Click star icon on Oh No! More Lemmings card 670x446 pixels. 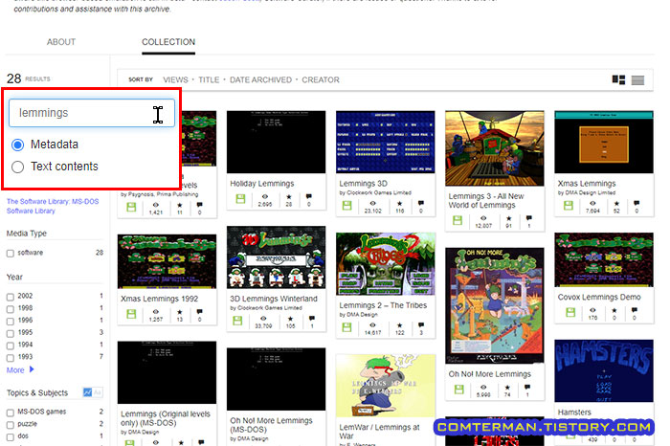point(507,388)
